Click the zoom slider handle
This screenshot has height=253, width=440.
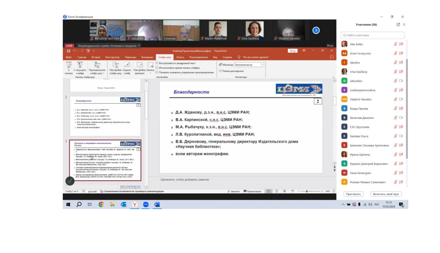[307, 191]
